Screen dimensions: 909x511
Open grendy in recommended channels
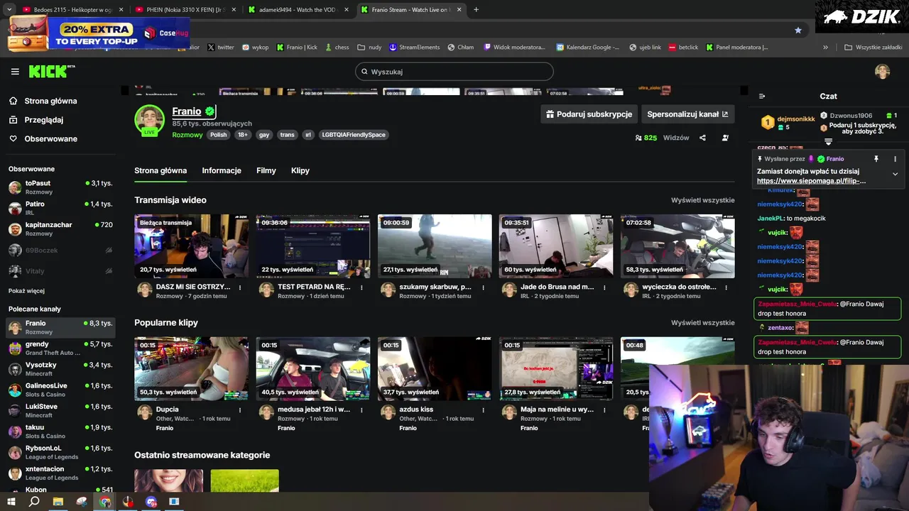coord(60,348)
